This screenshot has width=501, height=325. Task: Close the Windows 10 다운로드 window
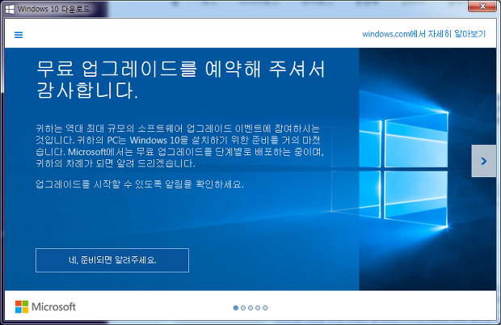coord(482,6)
